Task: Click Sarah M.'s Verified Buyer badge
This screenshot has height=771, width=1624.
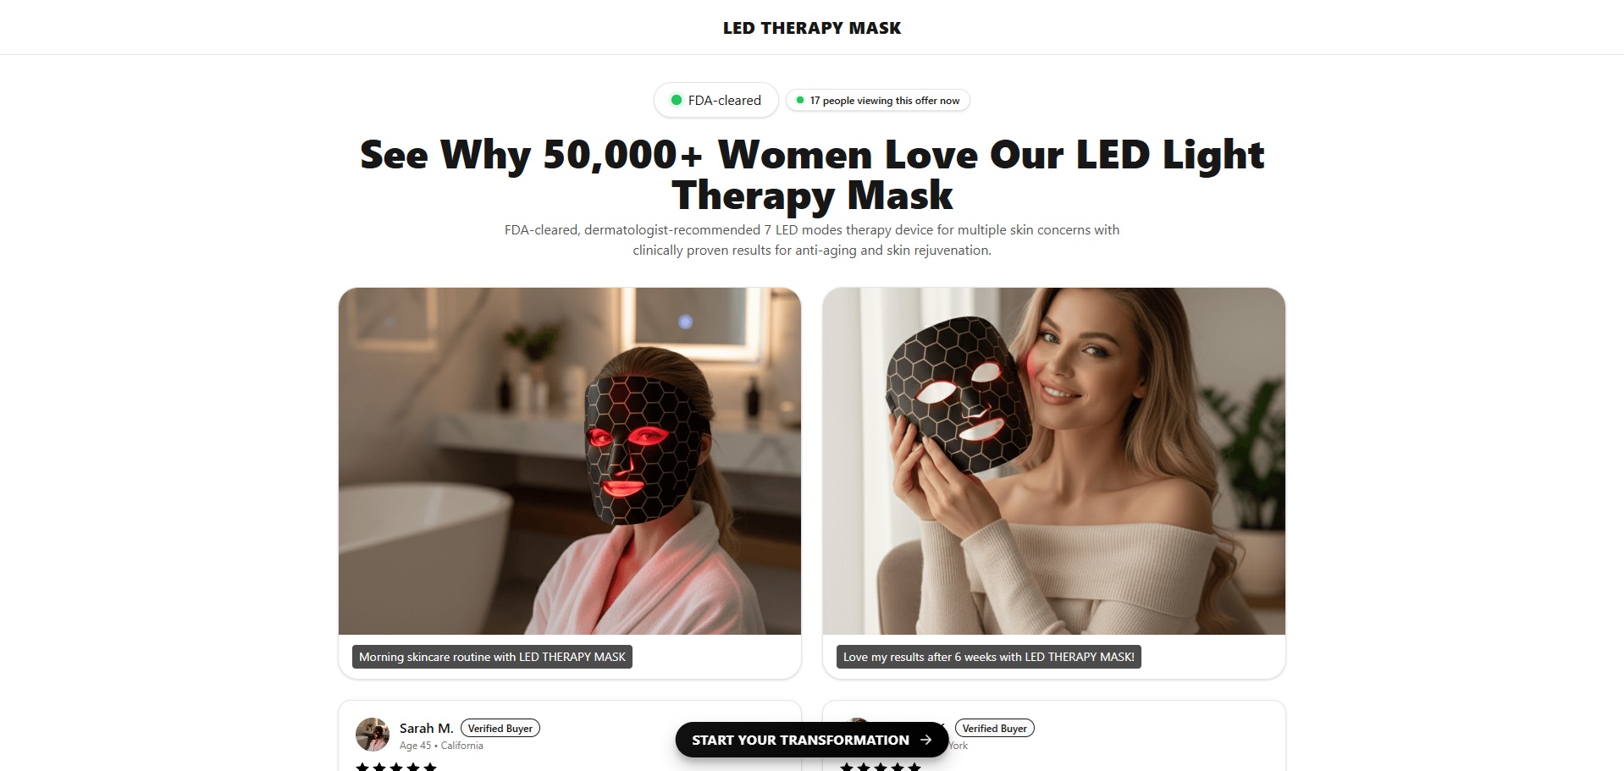Action: pos(500,728)
